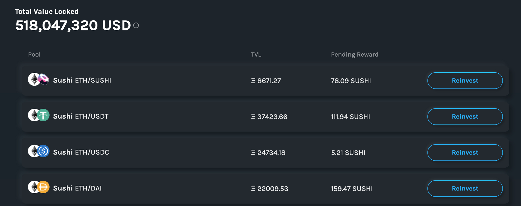
Task: Click the pink Sushi token icon
Action: click(x=44, y=79)
